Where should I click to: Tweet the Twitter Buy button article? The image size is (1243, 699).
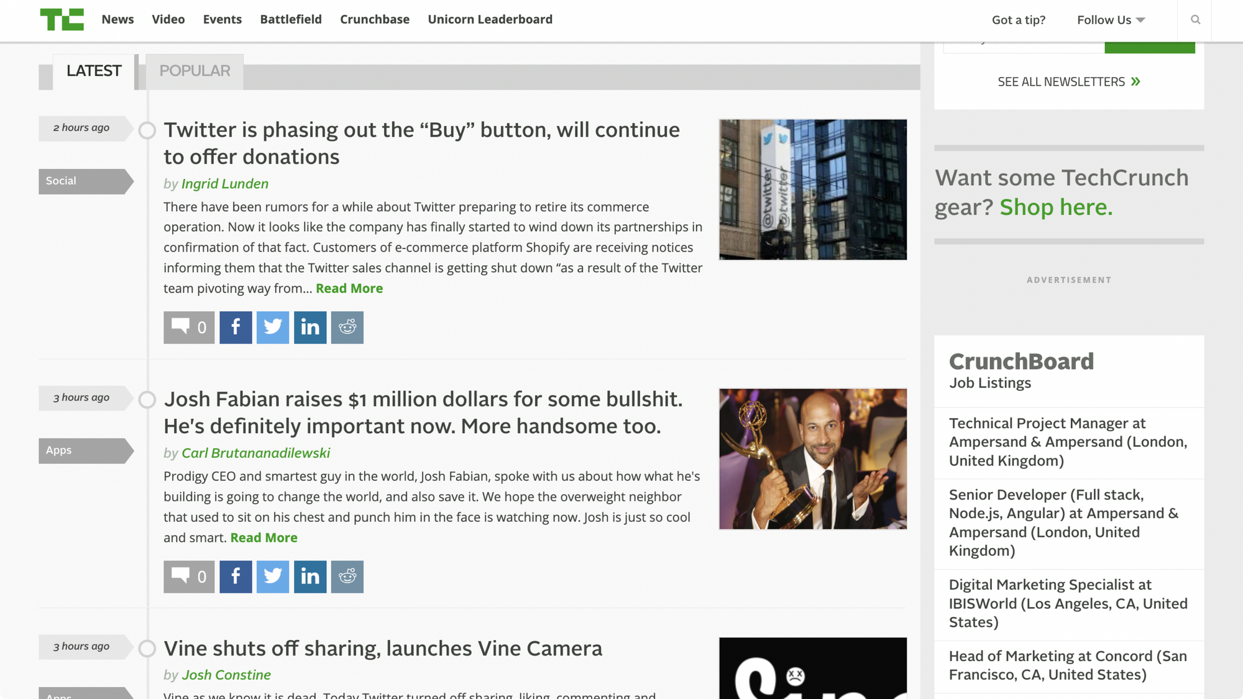coord(272,327)
